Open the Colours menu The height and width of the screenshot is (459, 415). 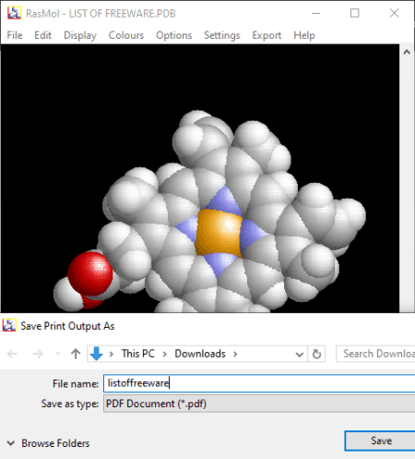point(126,35)
